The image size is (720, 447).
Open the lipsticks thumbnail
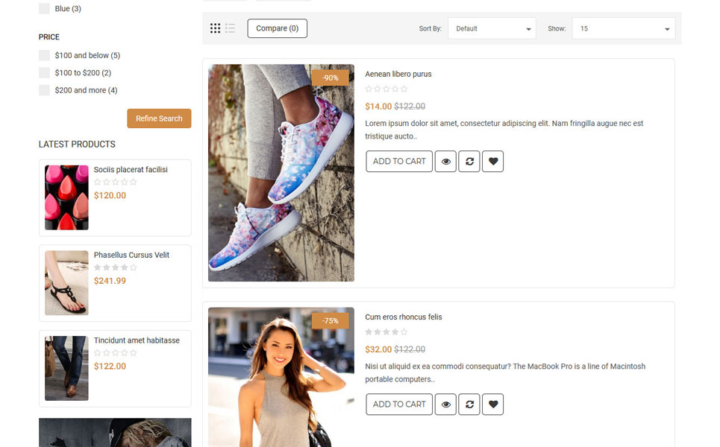(x=66, y=197)
